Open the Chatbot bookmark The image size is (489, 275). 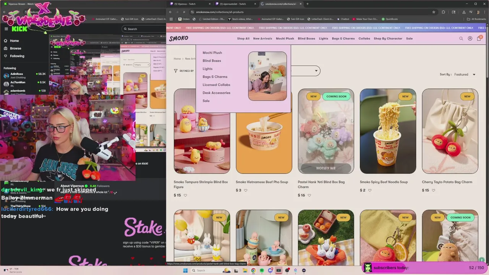(343, 19)
